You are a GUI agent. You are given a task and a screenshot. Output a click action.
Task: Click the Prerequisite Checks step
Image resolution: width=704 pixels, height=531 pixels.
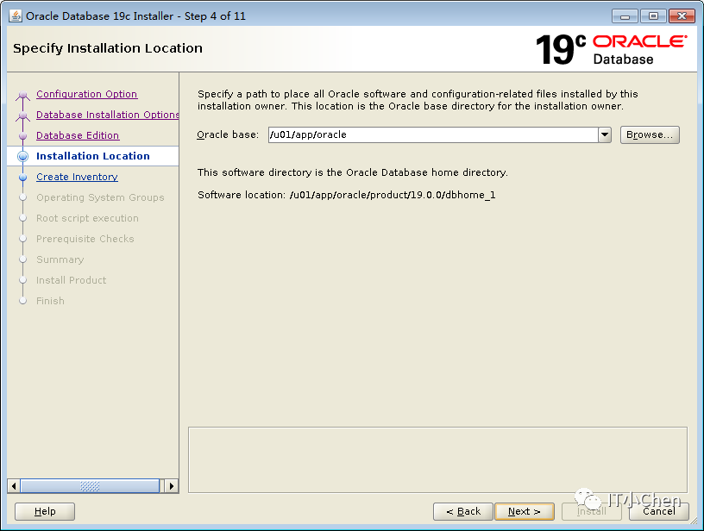(x=85, y=239)
